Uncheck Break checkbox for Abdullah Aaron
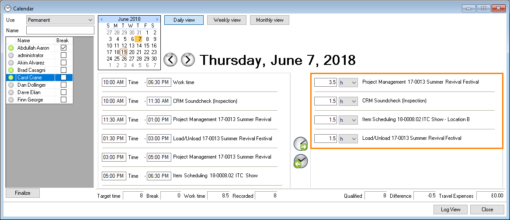Viewport: 510px width, 220px height. coord(64,48)
